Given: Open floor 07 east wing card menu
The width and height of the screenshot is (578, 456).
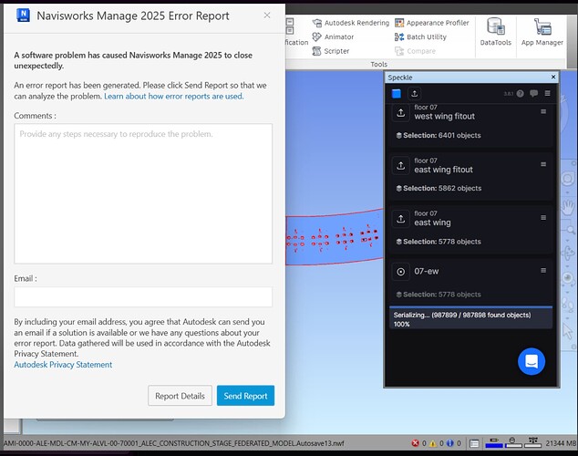Looking at the screenshot, I should [543, 217].
